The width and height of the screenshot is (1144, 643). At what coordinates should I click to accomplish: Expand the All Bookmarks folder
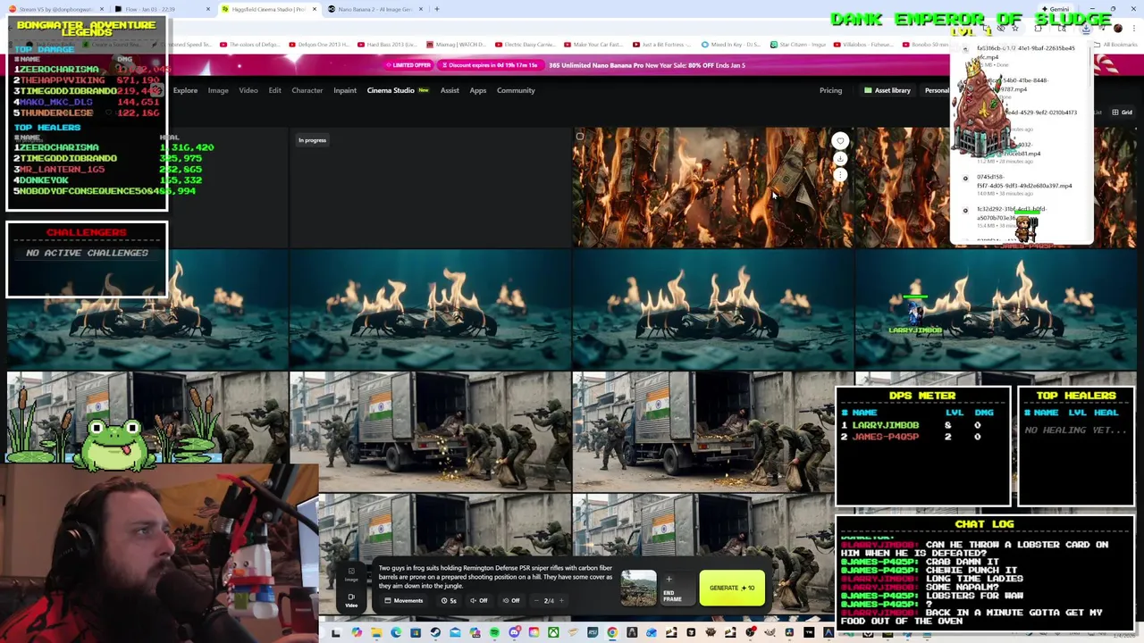click(x=1117, y=45)
